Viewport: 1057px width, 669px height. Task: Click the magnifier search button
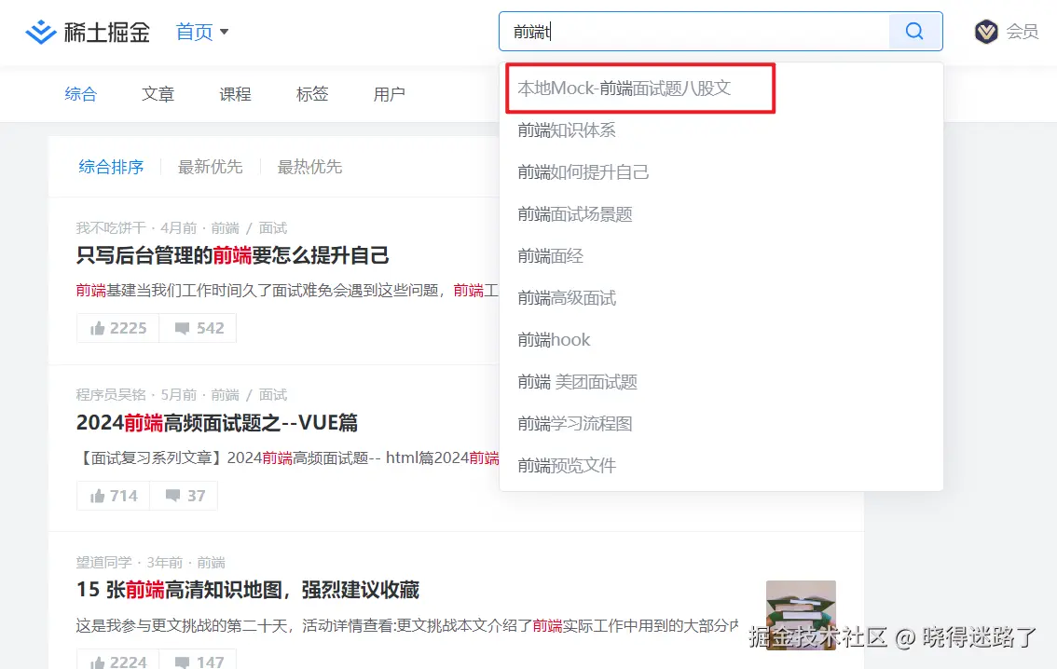914,31
